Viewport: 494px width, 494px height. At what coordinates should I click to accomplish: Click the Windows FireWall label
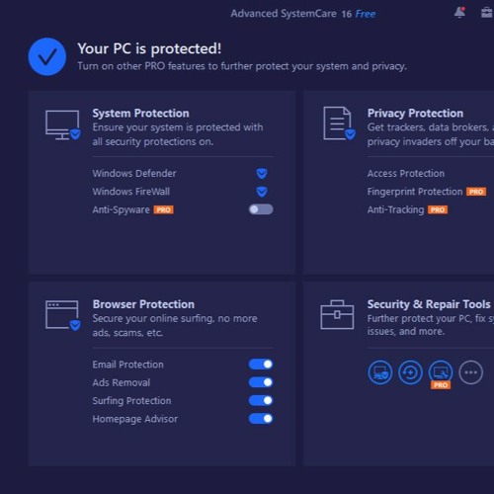[131, 192]
